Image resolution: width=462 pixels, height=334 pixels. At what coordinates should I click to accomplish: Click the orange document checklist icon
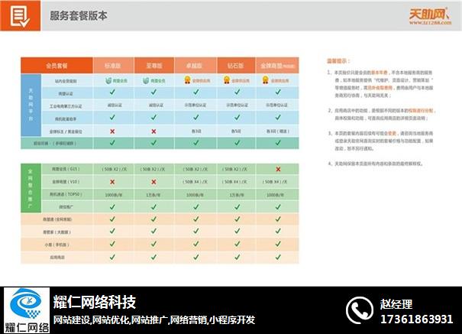[x=20, y=17]
